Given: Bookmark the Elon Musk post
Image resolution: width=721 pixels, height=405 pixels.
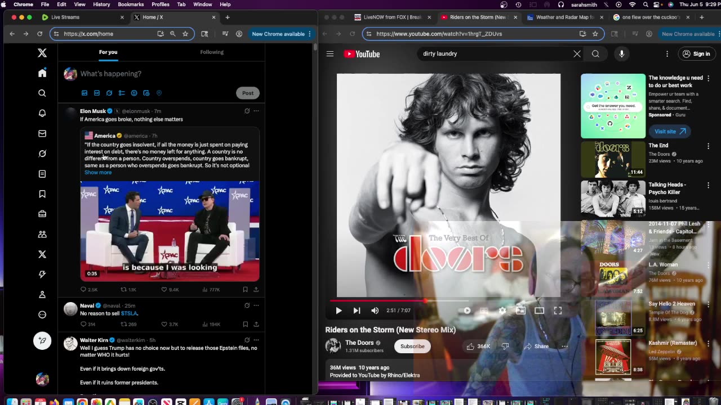Looking at the screenshot, I should [245, 290].
